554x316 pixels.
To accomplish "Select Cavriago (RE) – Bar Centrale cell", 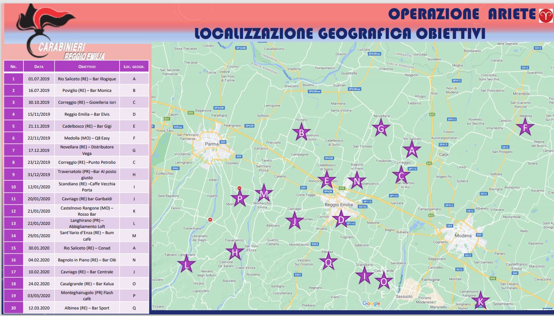I will coord(87,272).
